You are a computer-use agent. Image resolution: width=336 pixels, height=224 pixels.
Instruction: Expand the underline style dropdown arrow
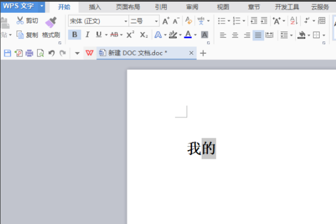(106, 35)
